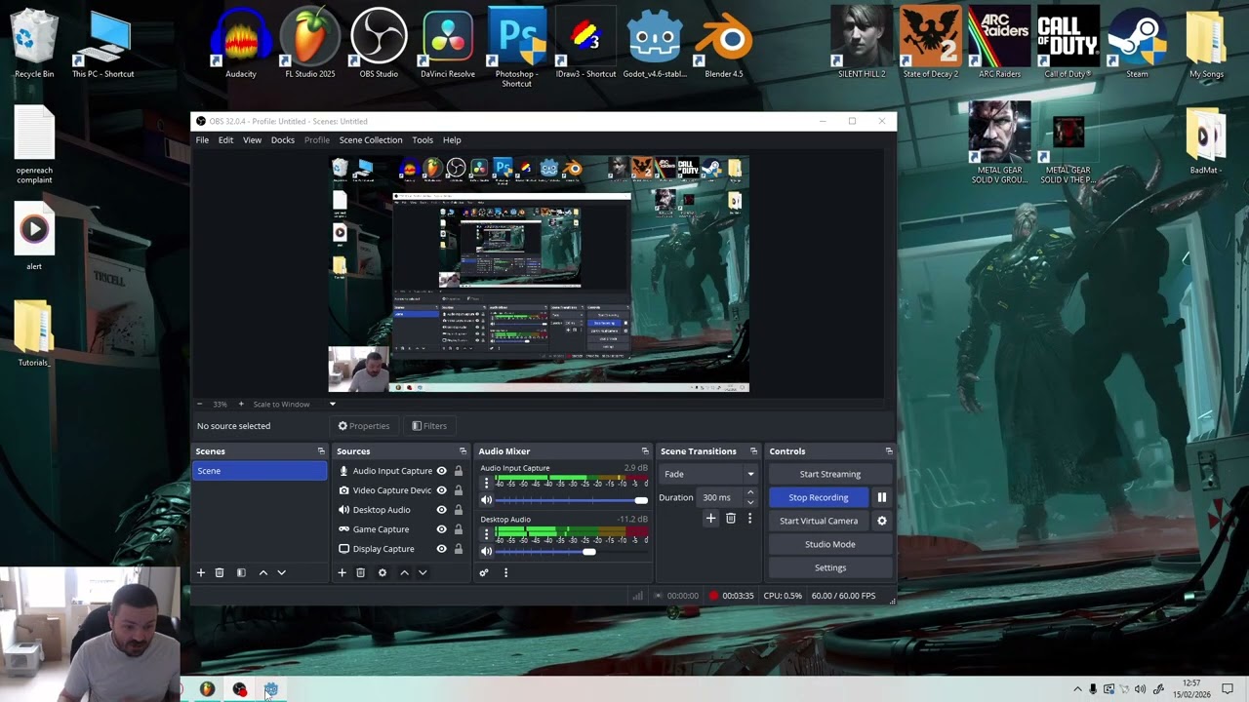Decrease the transition duration with the down arrow
Screen dimensions: 1249x702
point(749,502)
